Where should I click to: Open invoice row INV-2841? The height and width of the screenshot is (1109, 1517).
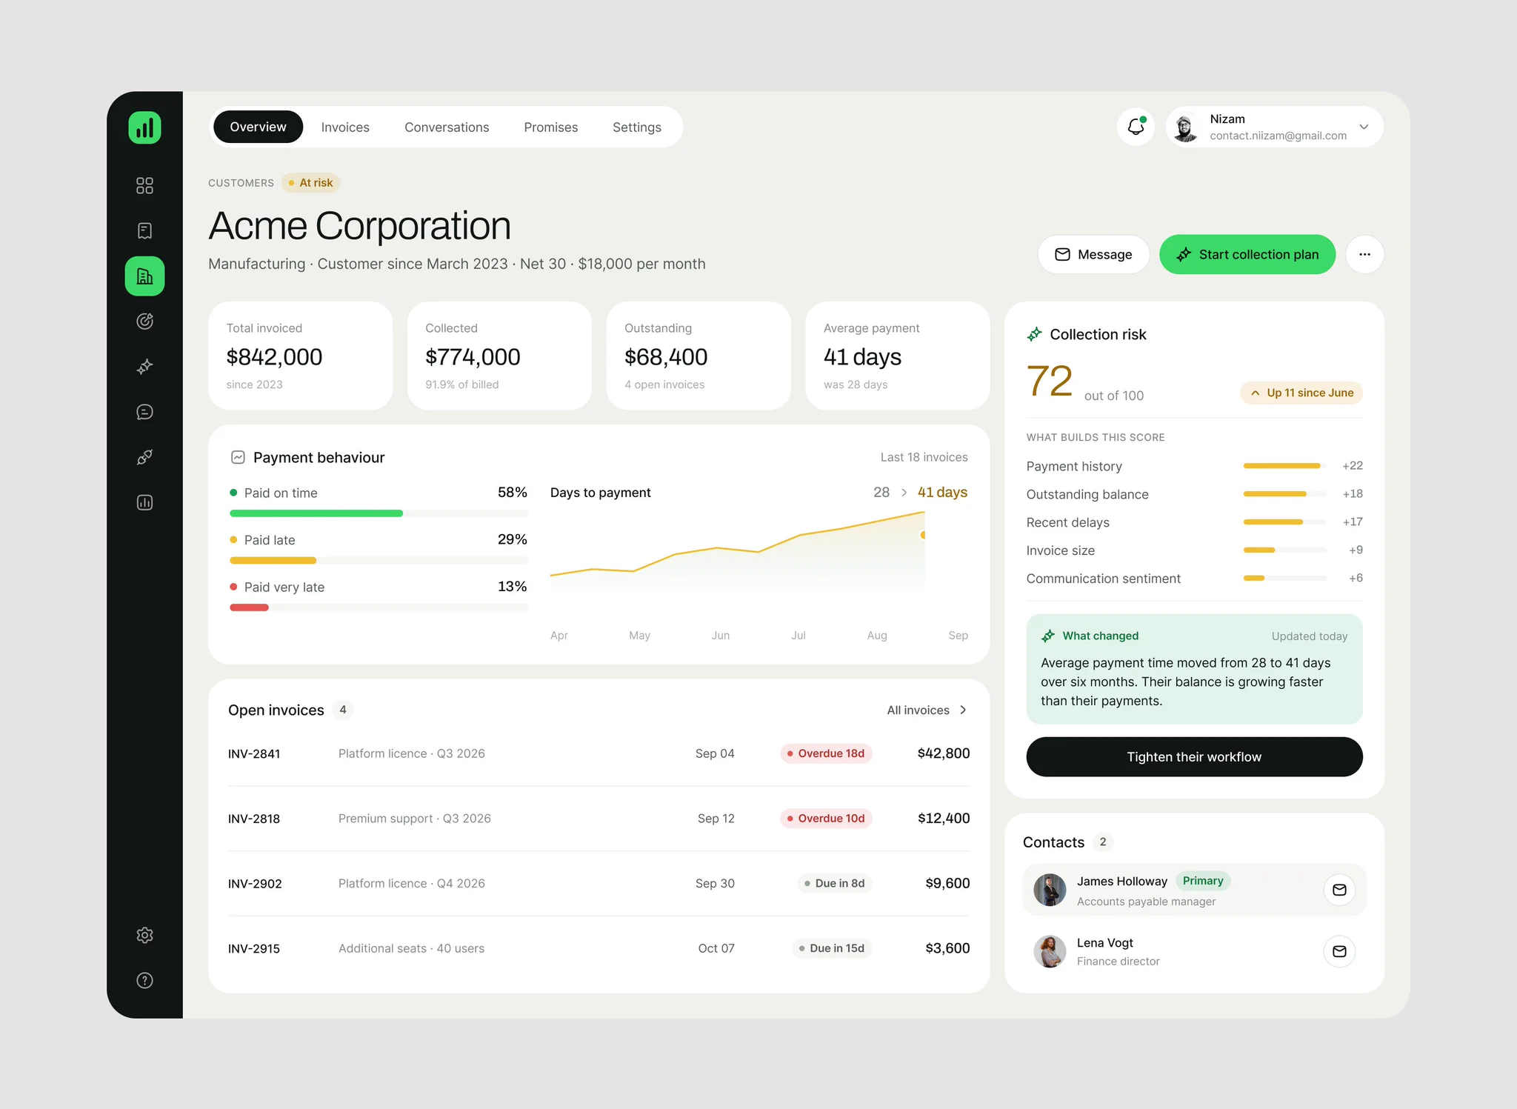pos(599,753)
